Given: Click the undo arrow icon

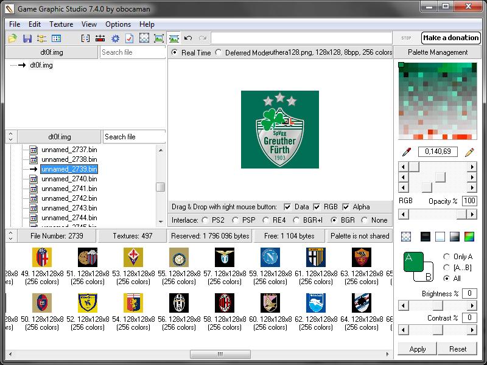Looking at the screenshot, I should (188, 38).
